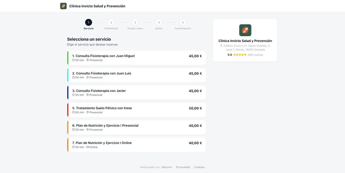Click the clock icon under Consulta Fisioterapia con Juan Miguel
This screenshot has height=173, width=345.
pos(73,60)
